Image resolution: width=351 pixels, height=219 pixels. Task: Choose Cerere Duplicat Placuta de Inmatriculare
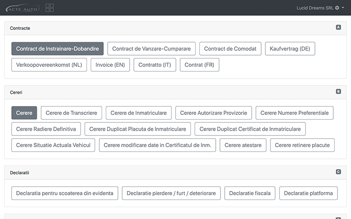138,129
